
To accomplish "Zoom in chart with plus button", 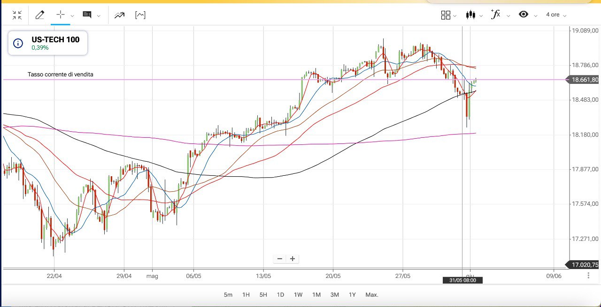I will [x=293, y=259].
